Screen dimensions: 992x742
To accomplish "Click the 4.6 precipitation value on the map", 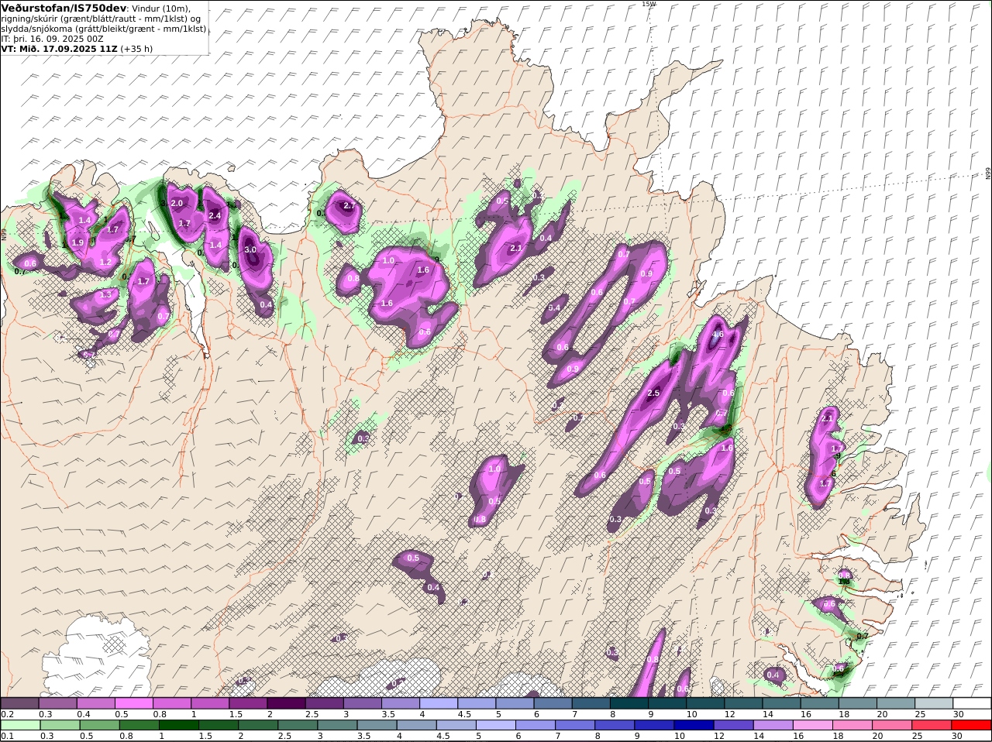I will [x=718, y=335].
